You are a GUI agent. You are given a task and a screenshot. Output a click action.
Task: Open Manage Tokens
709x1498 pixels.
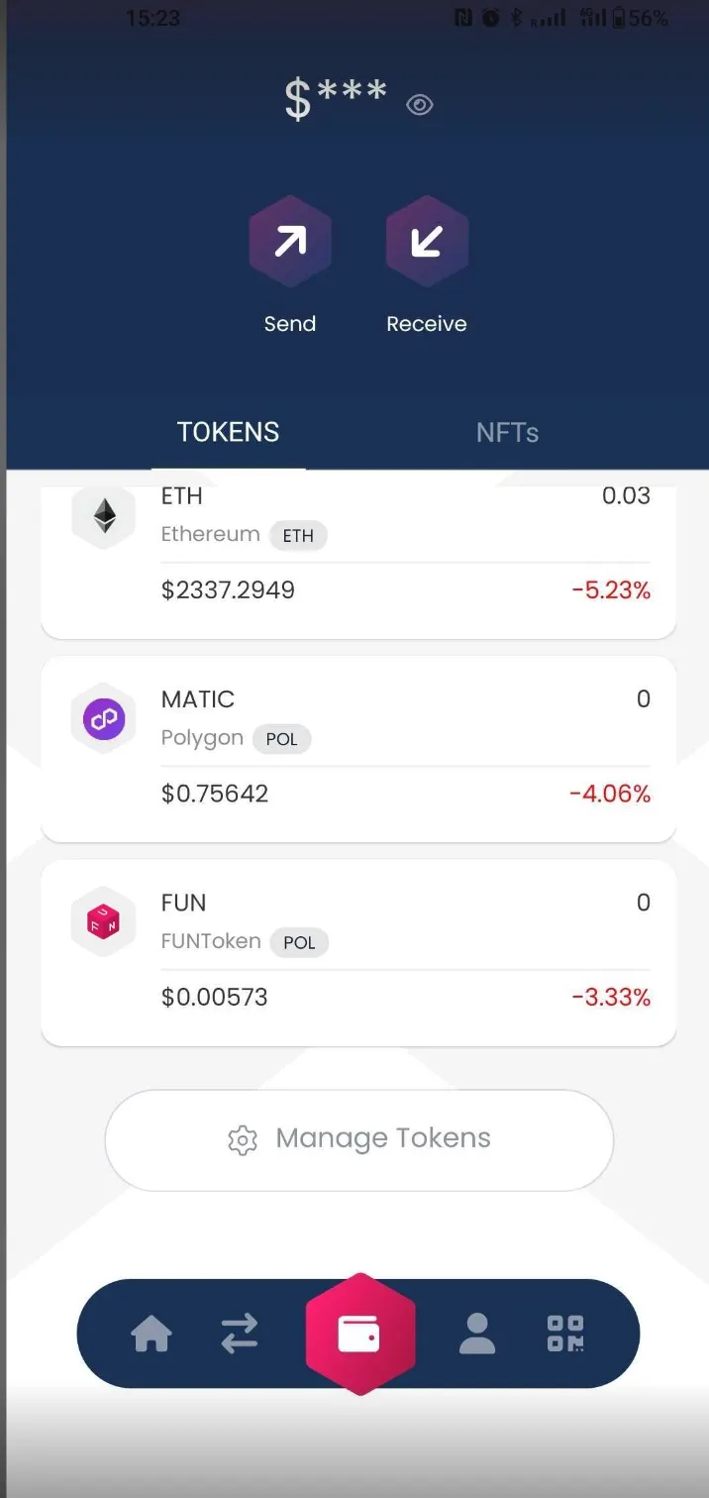point(358,1138)
